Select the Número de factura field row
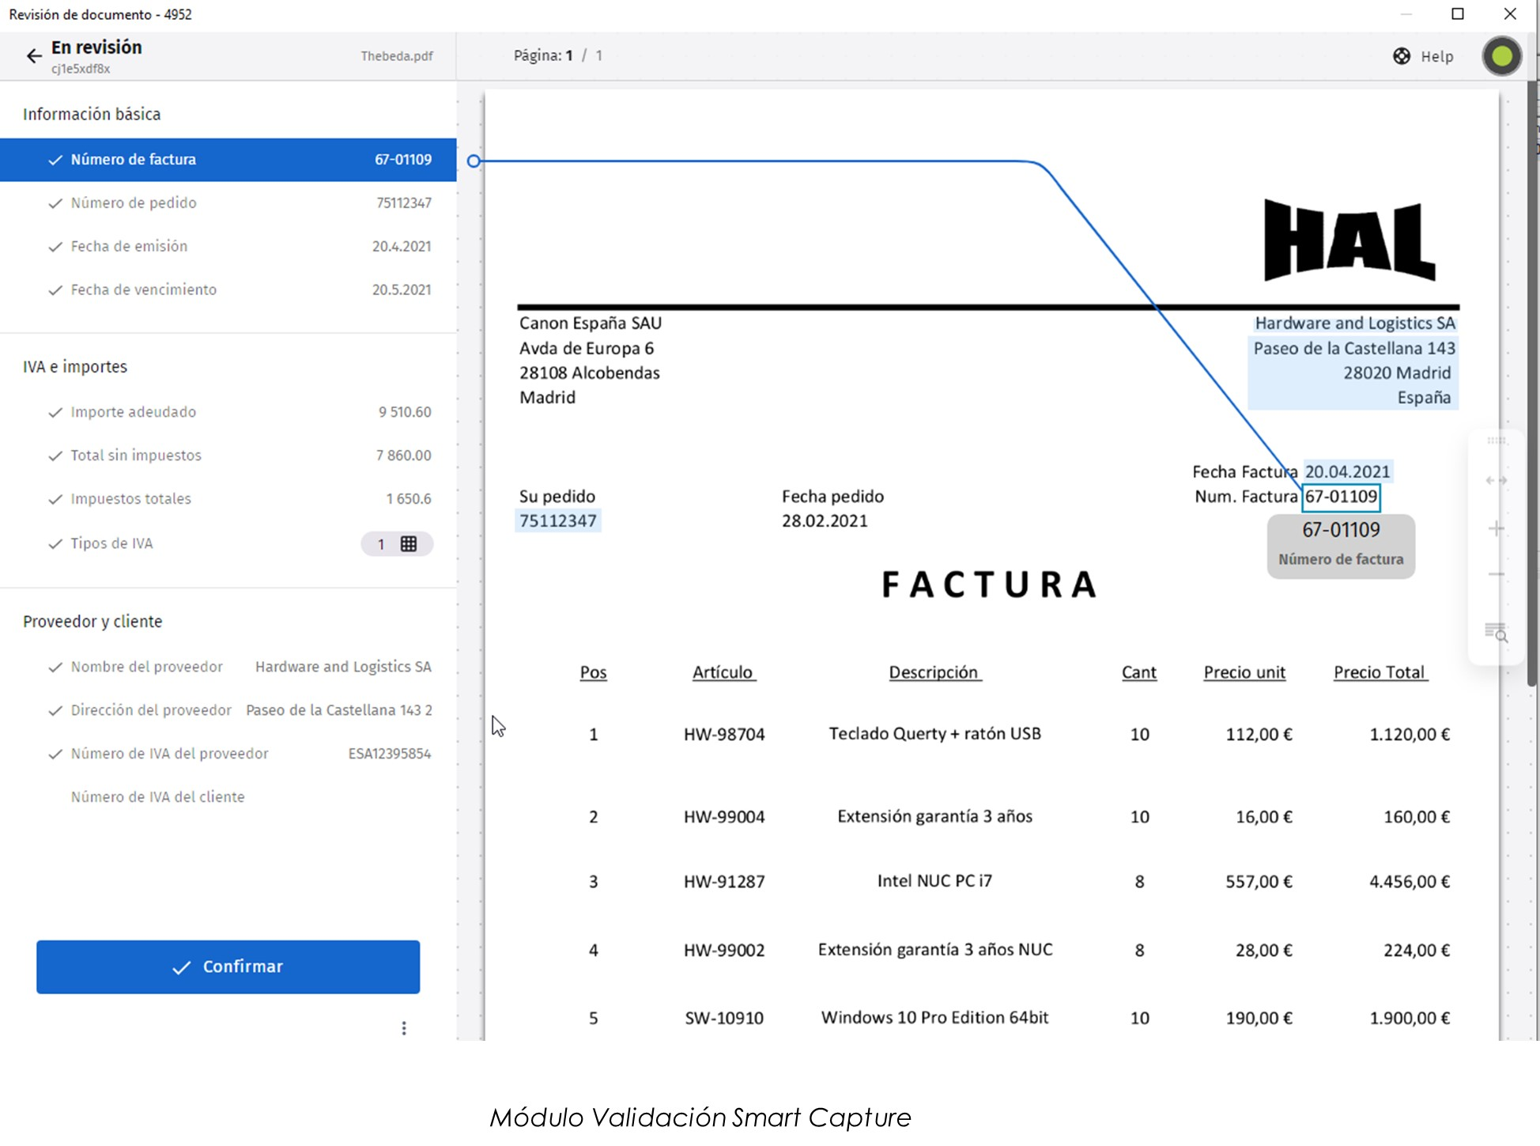The image size is (1540, 1146). [x=228, y=160]
